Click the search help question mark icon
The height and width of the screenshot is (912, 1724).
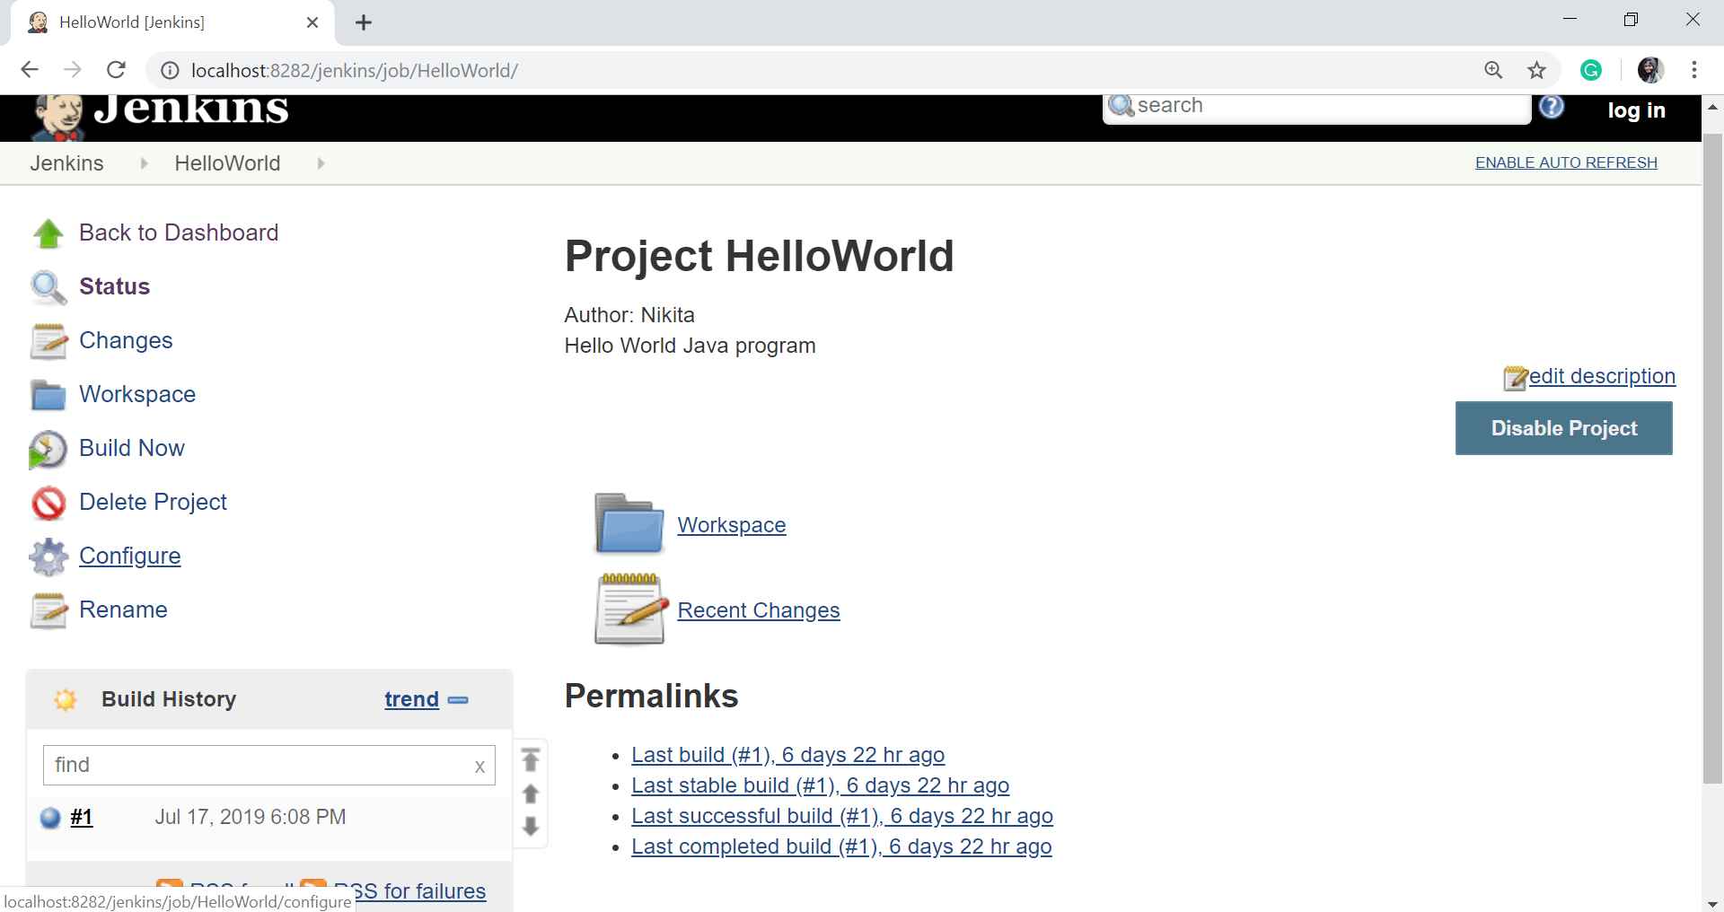(x=1552, y=107)
